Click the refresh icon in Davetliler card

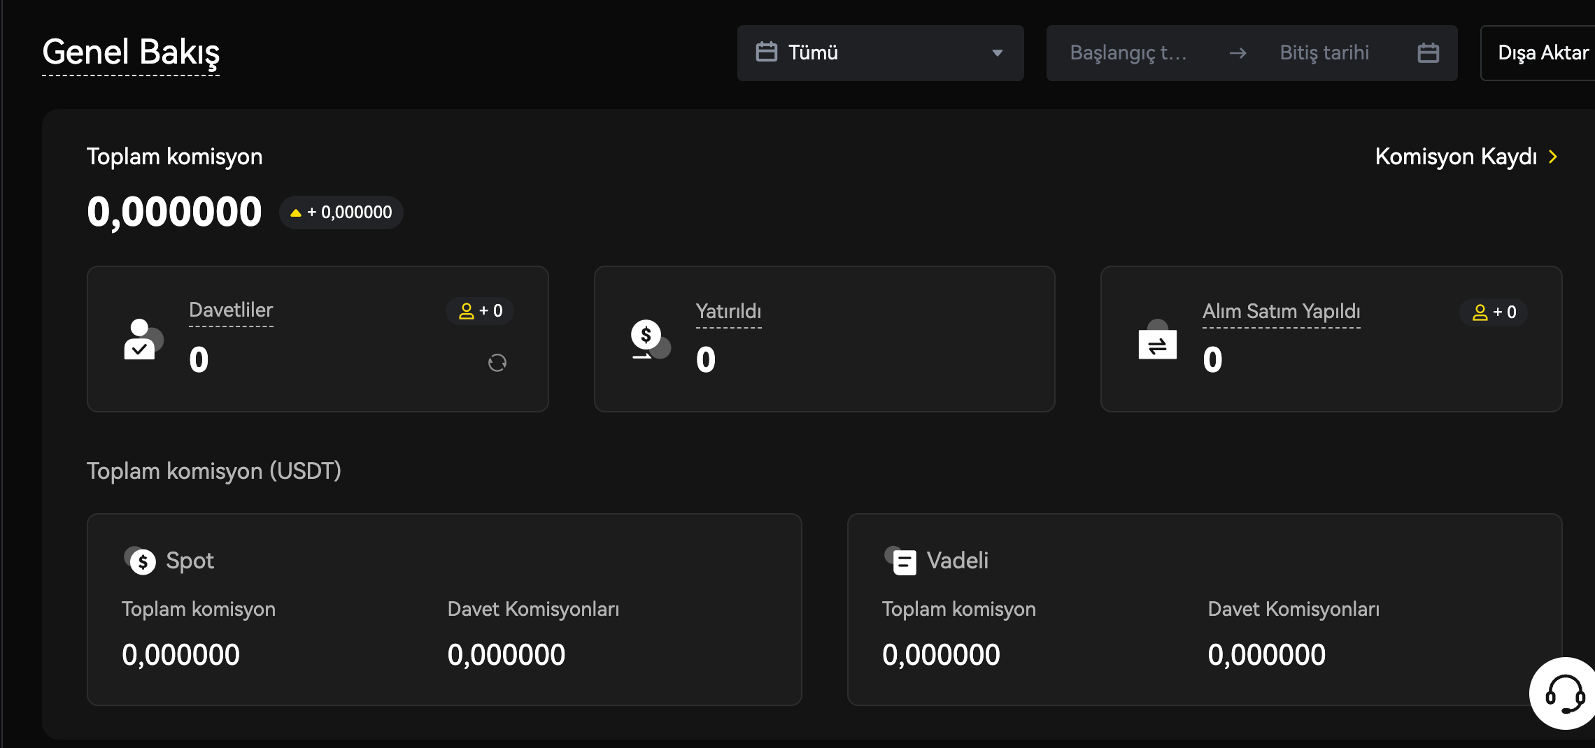tap(497, 363)
